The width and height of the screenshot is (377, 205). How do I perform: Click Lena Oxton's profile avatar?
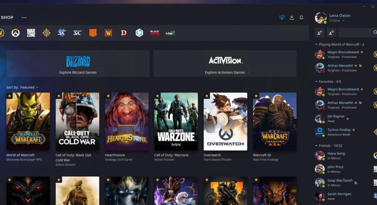pos(321,18)
